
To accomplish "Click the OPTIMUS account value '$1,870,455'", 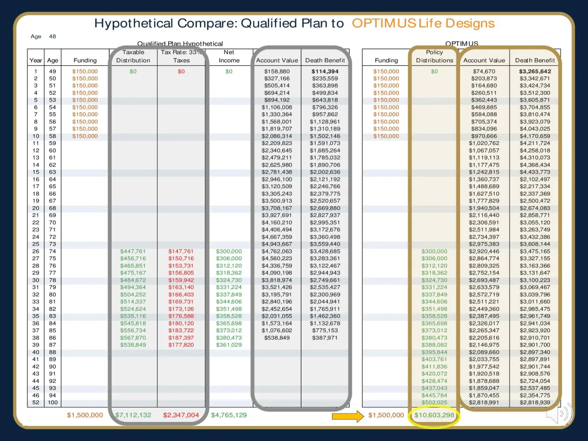I will tap(484, 395).
